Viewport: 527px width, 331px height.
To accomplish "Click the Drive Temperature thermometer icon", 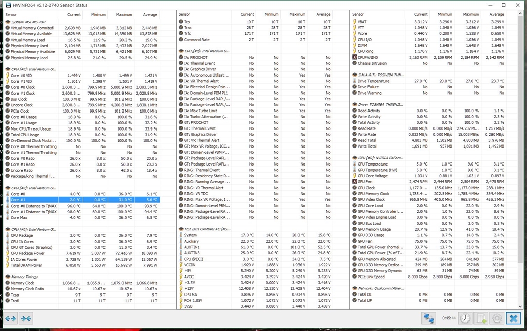I will coord(354,81).
